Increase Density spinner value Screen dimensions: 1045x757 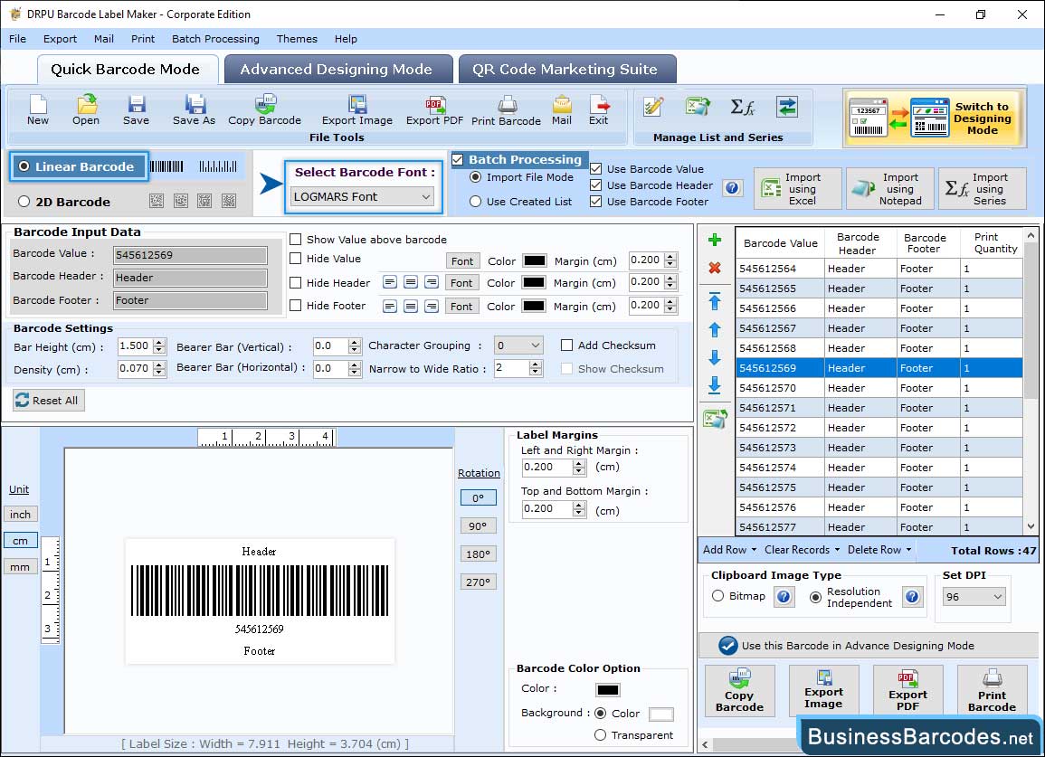pyautogui.click(x=158, y=365)
